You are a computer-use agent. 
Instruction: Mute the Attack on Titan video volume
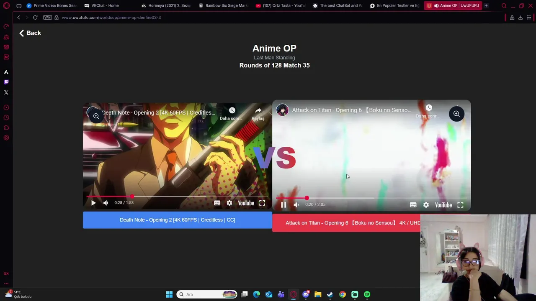296,204
